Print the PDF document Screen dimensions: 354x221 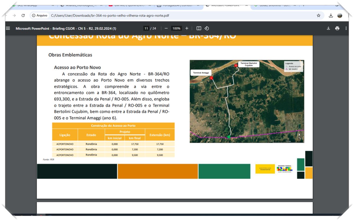tap(337, 28)
